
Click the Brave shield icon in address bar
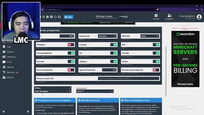158,10
